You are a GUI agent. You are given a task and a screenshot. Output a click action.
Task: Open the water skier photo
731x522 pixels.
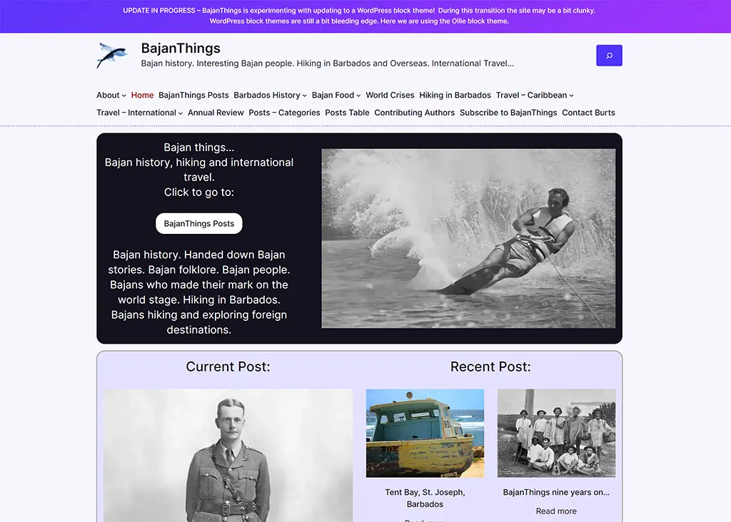click(x=468, y=238)
